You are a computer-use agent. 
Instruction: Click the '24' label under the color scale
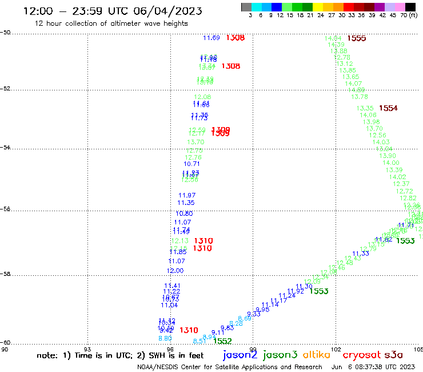coord(321,15)
